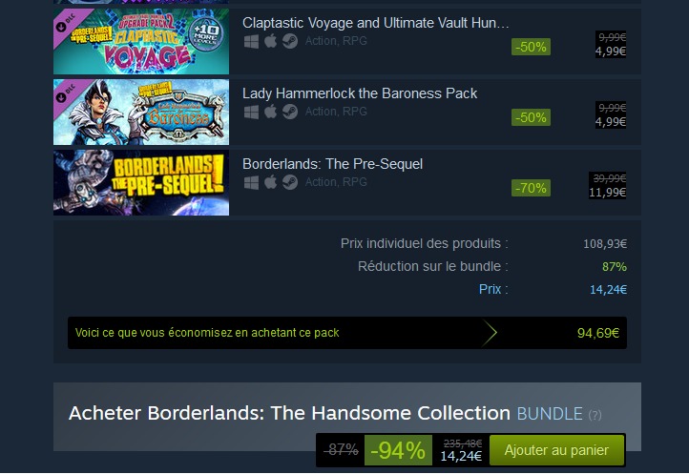Click Windows icon under Claptastic Voyage
The width and height of the screenshot is (689, 474).
click(x=251, y=41)
